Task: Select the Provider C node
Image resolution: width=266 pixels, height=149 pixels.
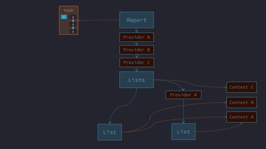Action: (137, 62)
